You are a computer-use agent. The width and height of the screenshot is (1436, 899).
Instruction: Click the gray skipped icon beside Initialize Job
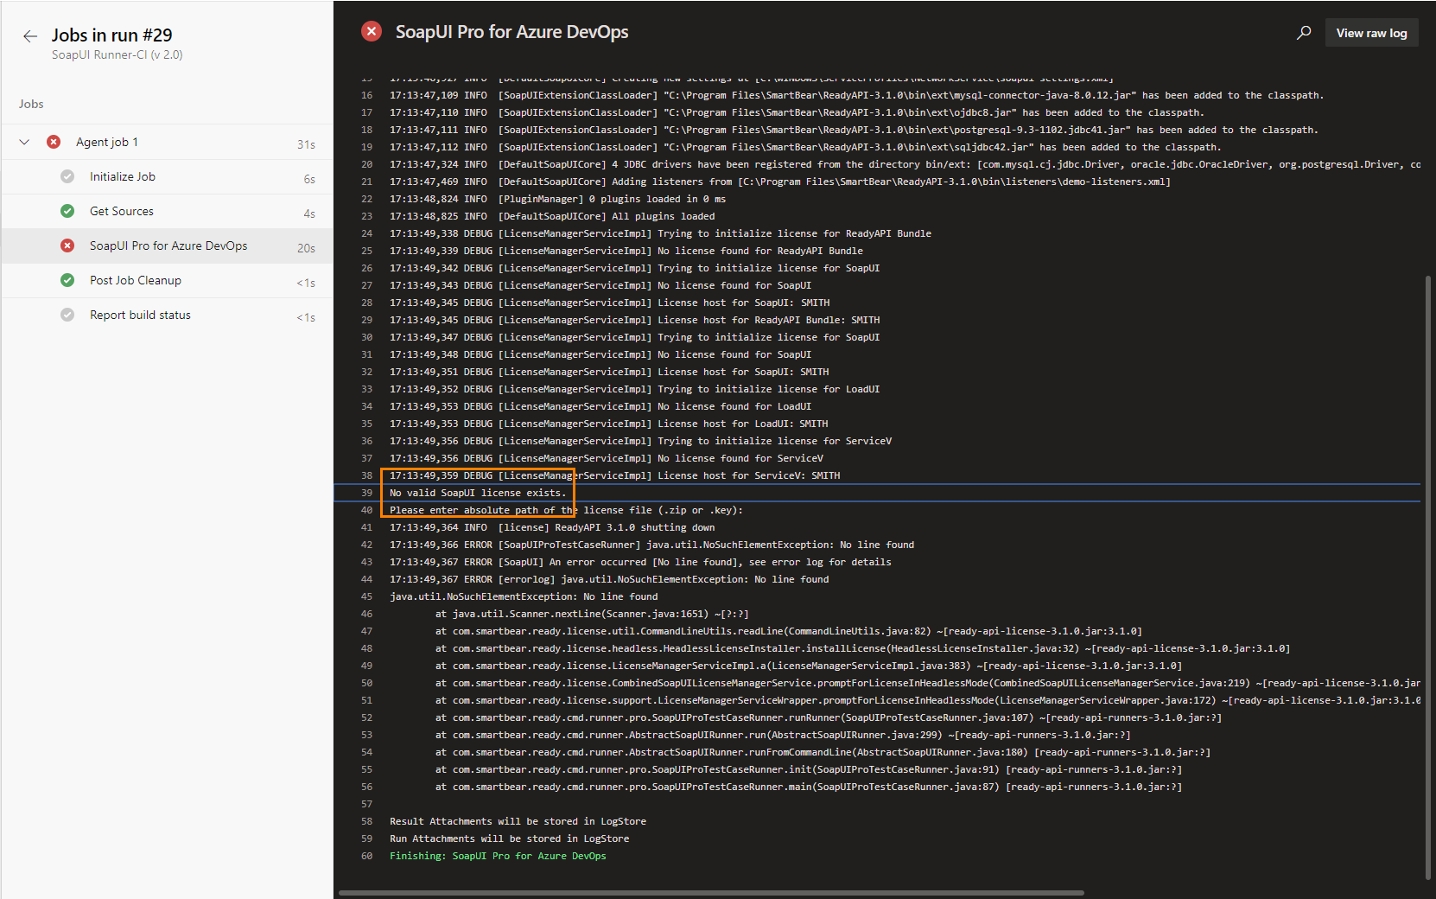[67, 176]
